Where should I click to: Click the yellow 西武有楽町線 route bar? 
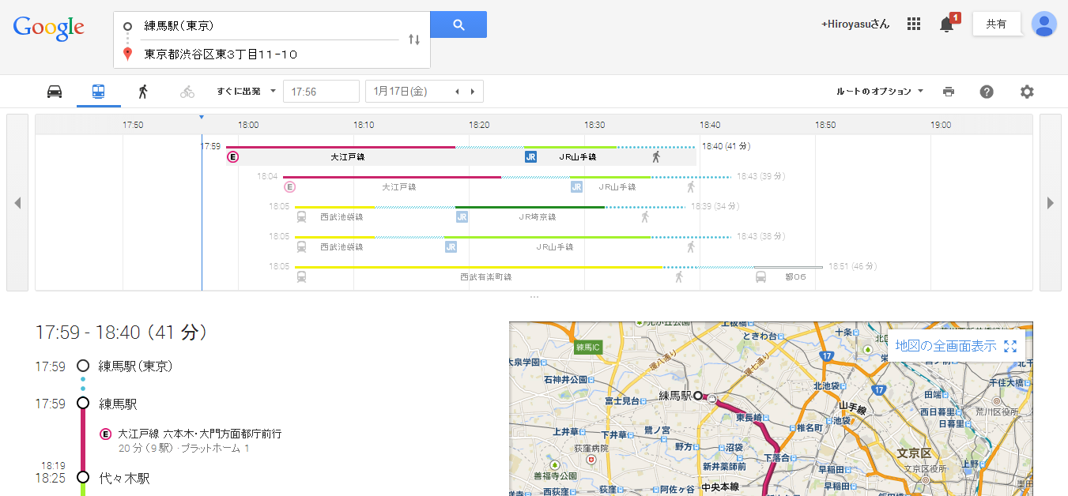pos(478,267)
